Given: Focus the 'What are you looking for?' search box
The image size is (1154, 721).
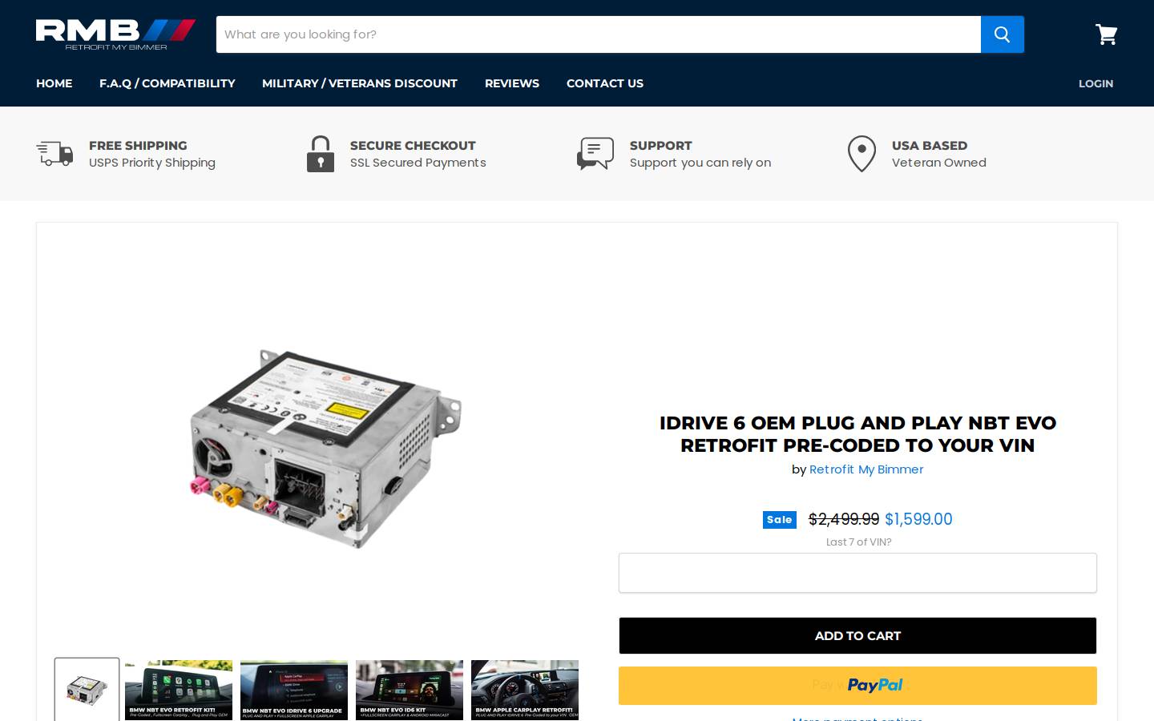Looking at the screenshot, I should click(599, 34).
